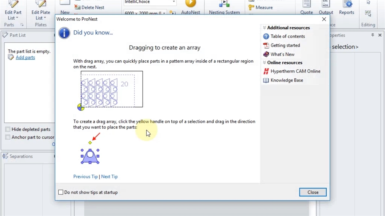This screenshot has width=385, height=216.
Task: Open Hypertherm CAM Online resource
Action: (x=295, y=71)
